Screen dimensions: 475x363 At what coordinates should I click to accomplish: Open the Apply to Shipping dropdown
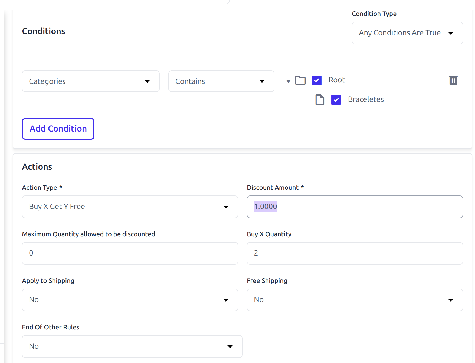(130, 300)
